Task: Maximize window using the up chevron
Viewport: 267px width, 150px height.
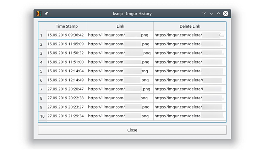Action: [x=218, y=13]
